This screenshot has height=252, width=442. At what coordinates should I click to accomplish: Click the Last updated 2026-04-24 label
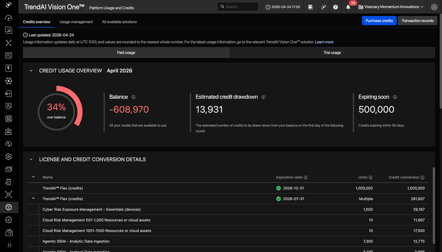pos(49,35)
